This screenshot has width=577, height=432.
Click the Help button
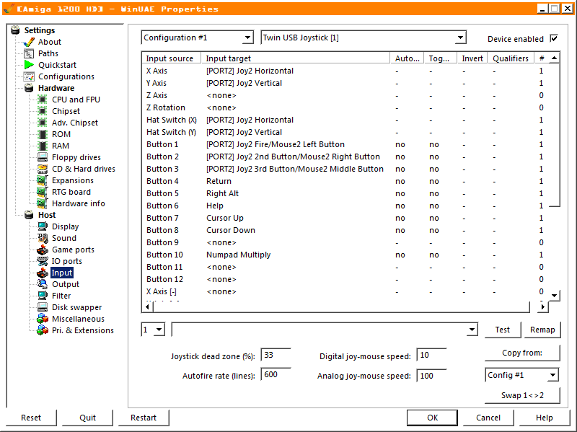545,418
